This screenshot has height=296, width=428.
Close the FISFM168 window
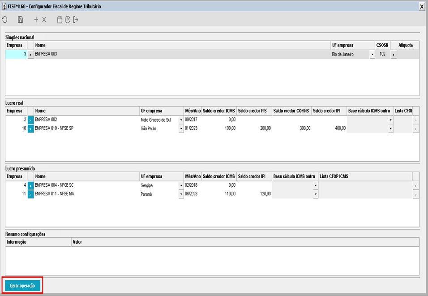click(421, 7)
